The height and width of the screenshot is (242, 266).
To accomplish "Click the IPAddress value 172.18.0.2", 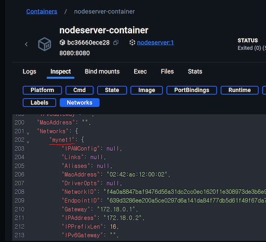I will click(x=122, y=218).
